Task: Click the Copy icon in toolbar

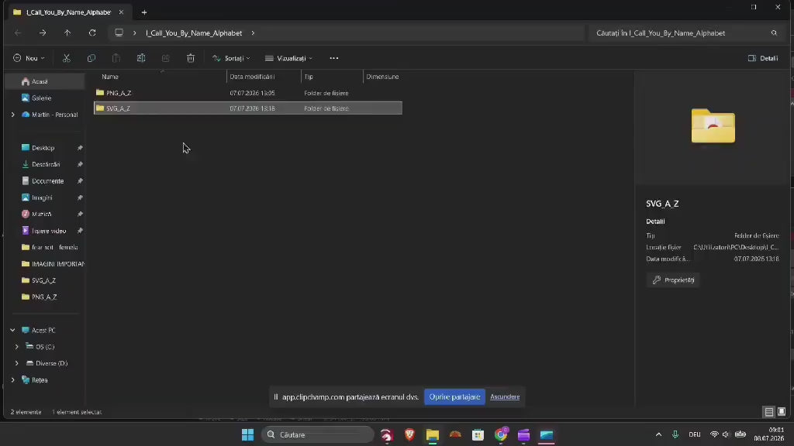Action: tap(91, 58)
